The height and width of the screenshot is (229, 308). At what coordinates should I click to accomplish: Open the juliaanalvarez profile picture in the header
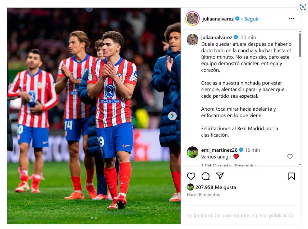point(192,18)
